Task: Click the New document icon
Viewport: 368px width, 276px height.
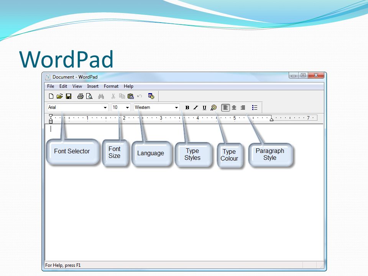Action: [51, 96]
